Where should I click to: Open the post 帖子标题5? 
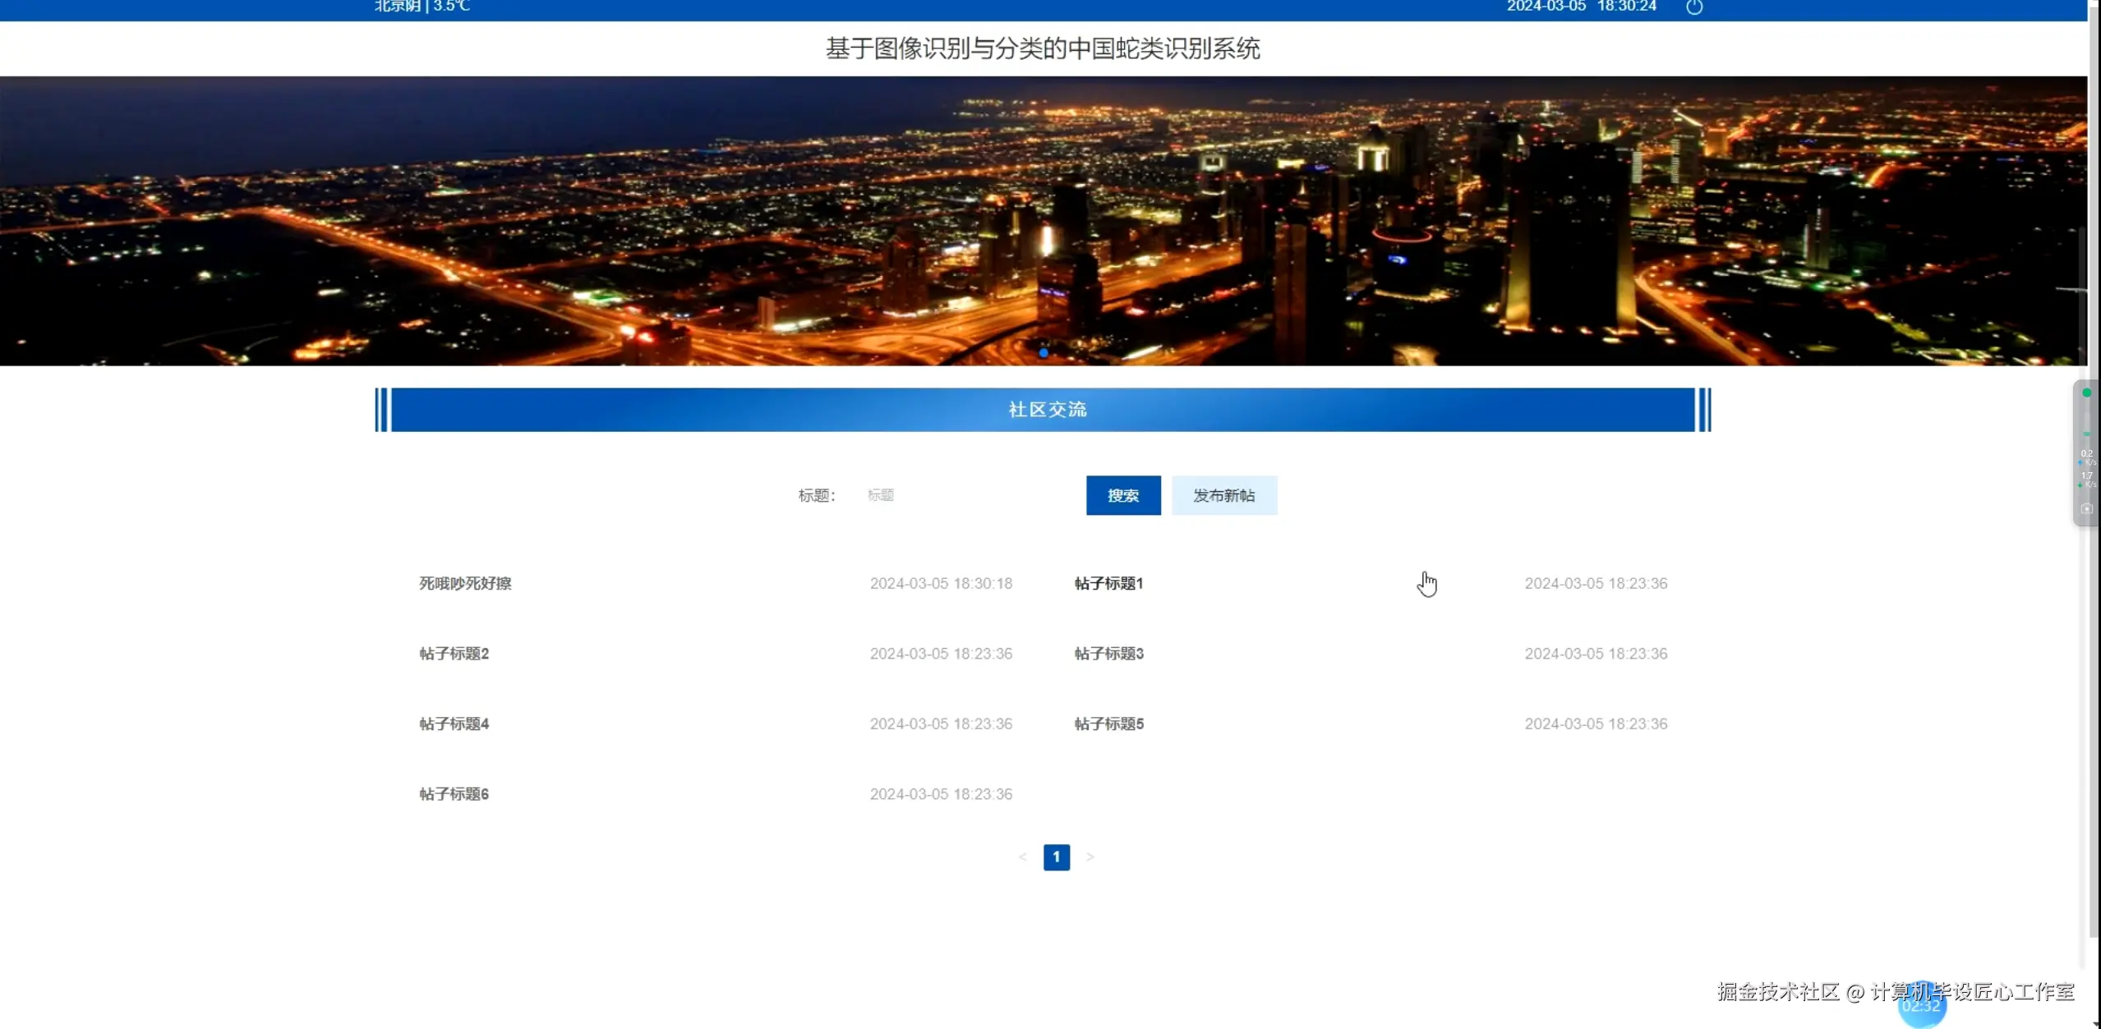tap(1108, 724)
